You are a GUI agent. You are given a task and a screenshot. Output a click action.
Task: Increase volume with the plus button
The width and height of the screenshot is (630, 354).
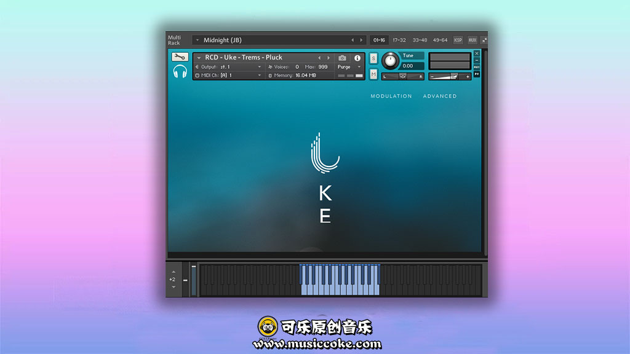(468, 77)
